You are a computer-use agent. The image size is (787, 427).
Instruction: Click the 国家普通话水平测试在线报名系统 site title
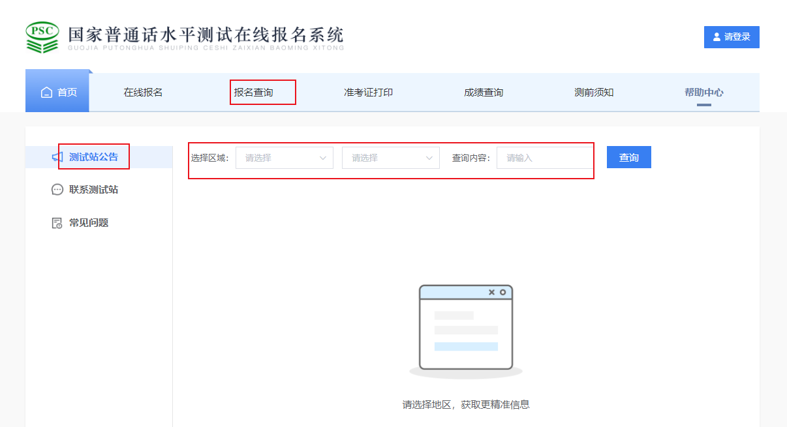[206, 35]
